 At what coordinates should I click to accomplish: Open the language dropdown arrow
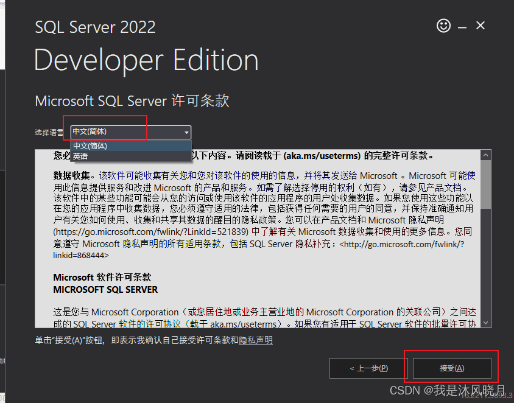(x=186, y=132)
